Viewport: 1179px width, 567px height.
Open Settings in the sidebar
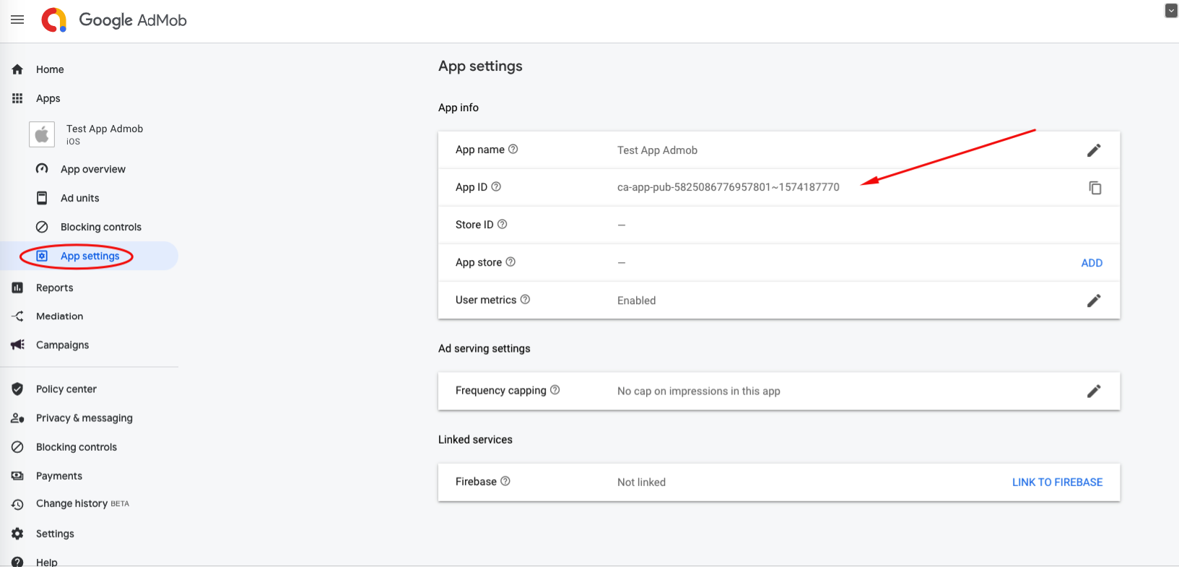pyautogui.click(x=55, y=534)
